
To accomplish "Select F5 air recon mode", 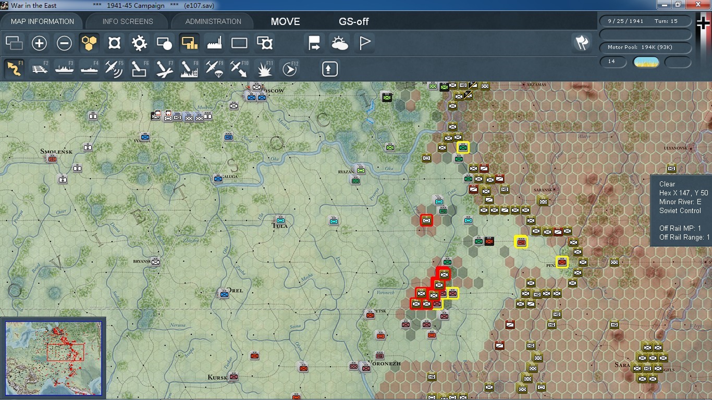I will coord(114,69).
